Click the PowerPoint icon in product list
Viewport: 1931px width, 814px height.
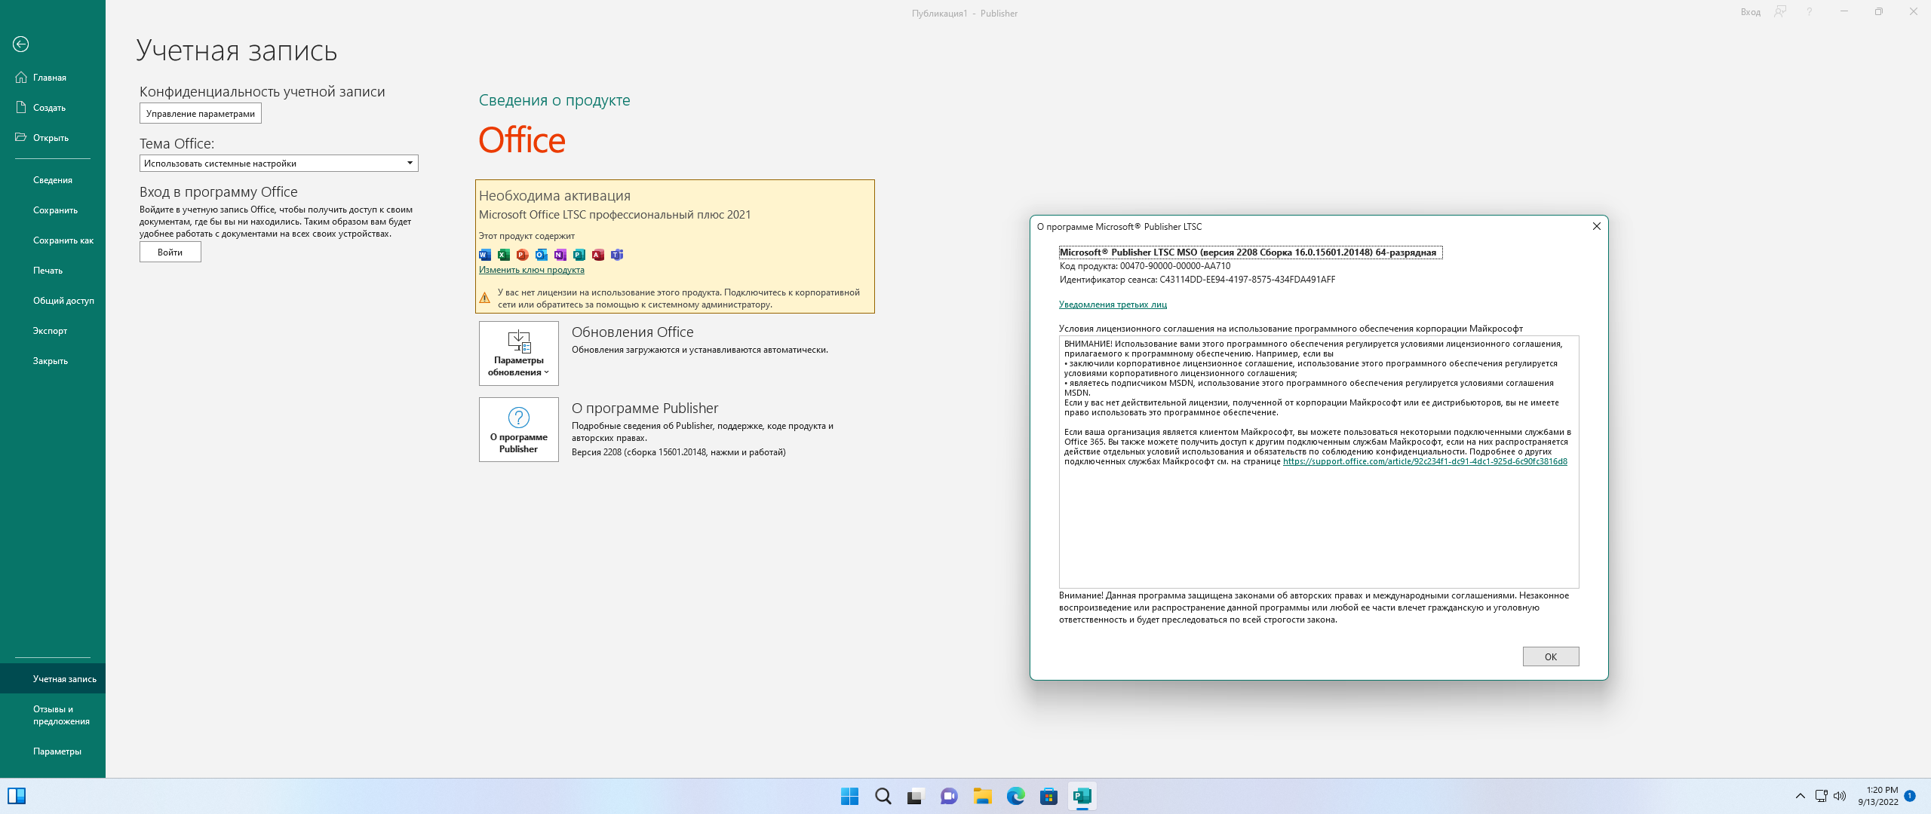(x=523, y=255)
